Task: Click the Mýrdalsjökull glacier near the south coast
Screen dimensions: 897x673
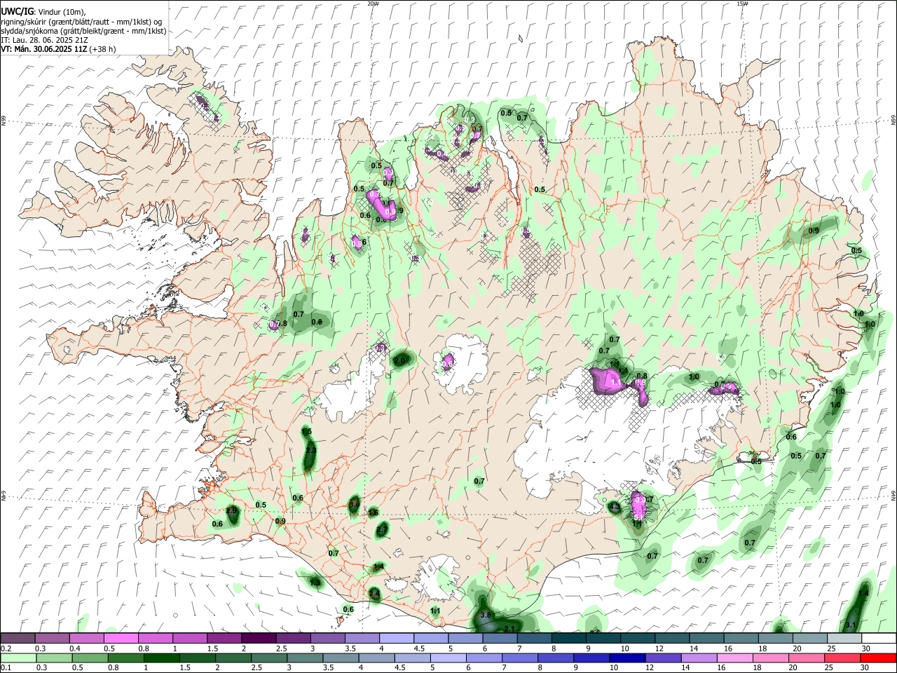Action: [438, 578]
